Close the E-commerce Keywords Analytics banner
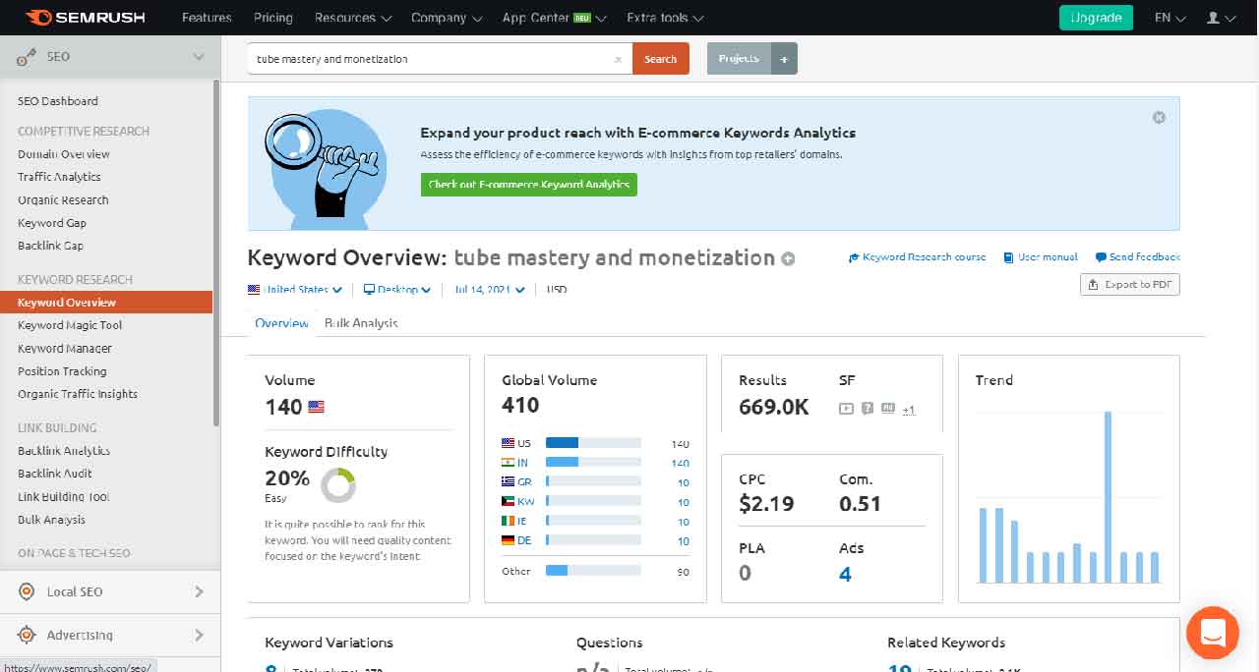Screen dimensions: 1259x672 pos(1159,117)
